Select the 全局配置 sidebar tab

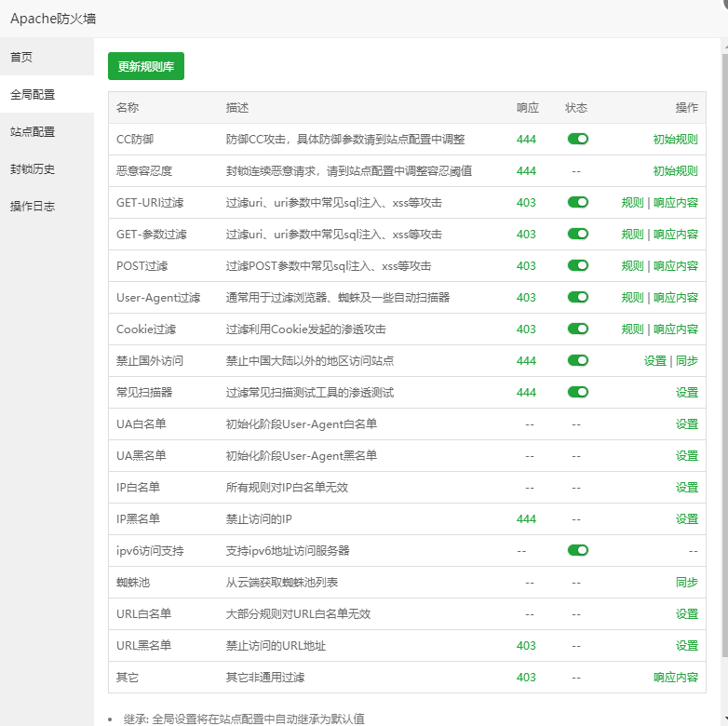47,94
